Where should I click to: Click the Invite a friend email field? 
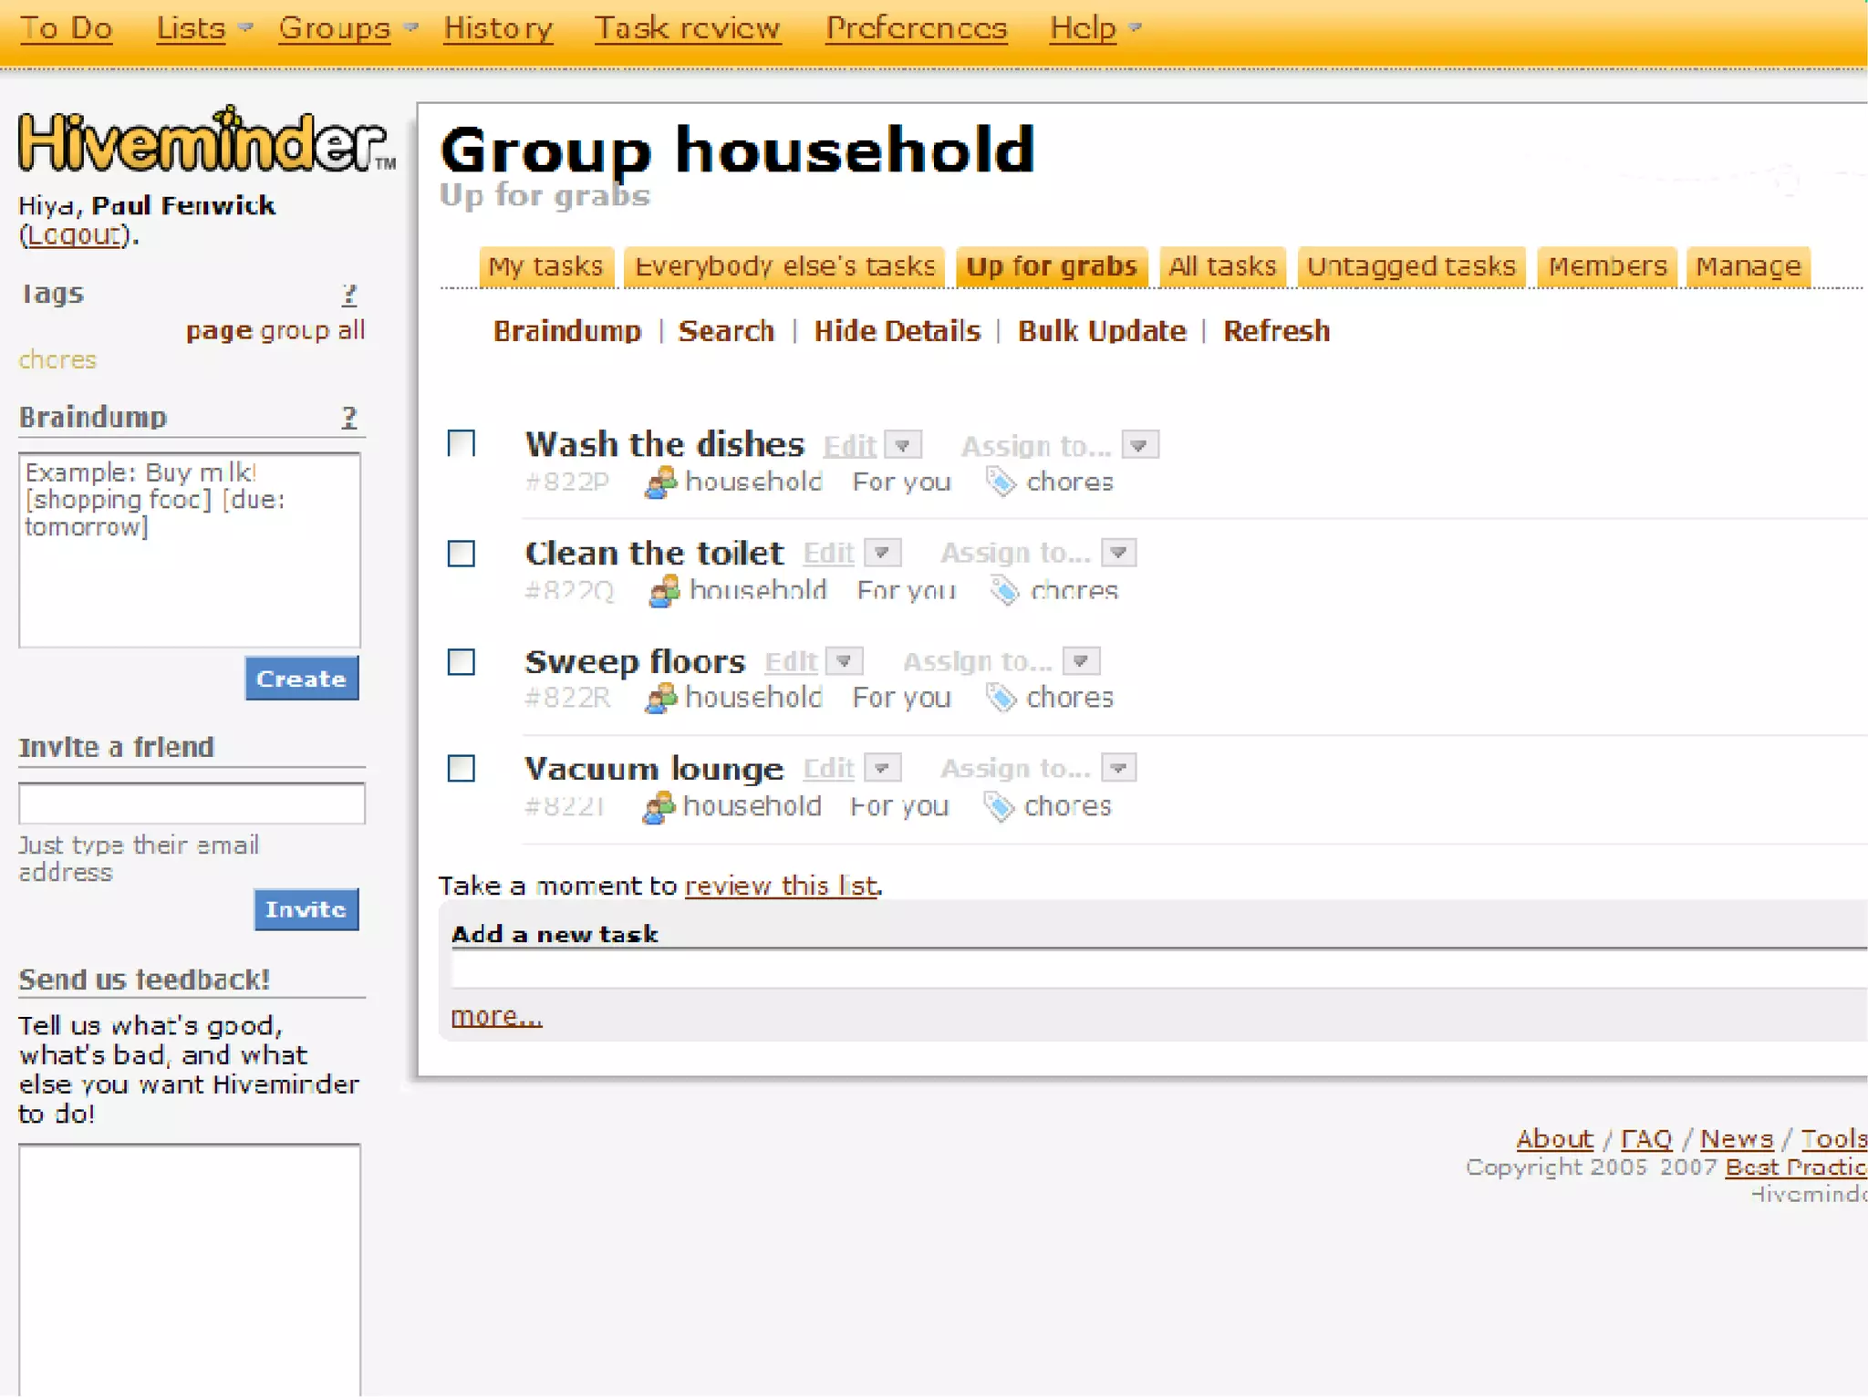click(x=192, y=804)
